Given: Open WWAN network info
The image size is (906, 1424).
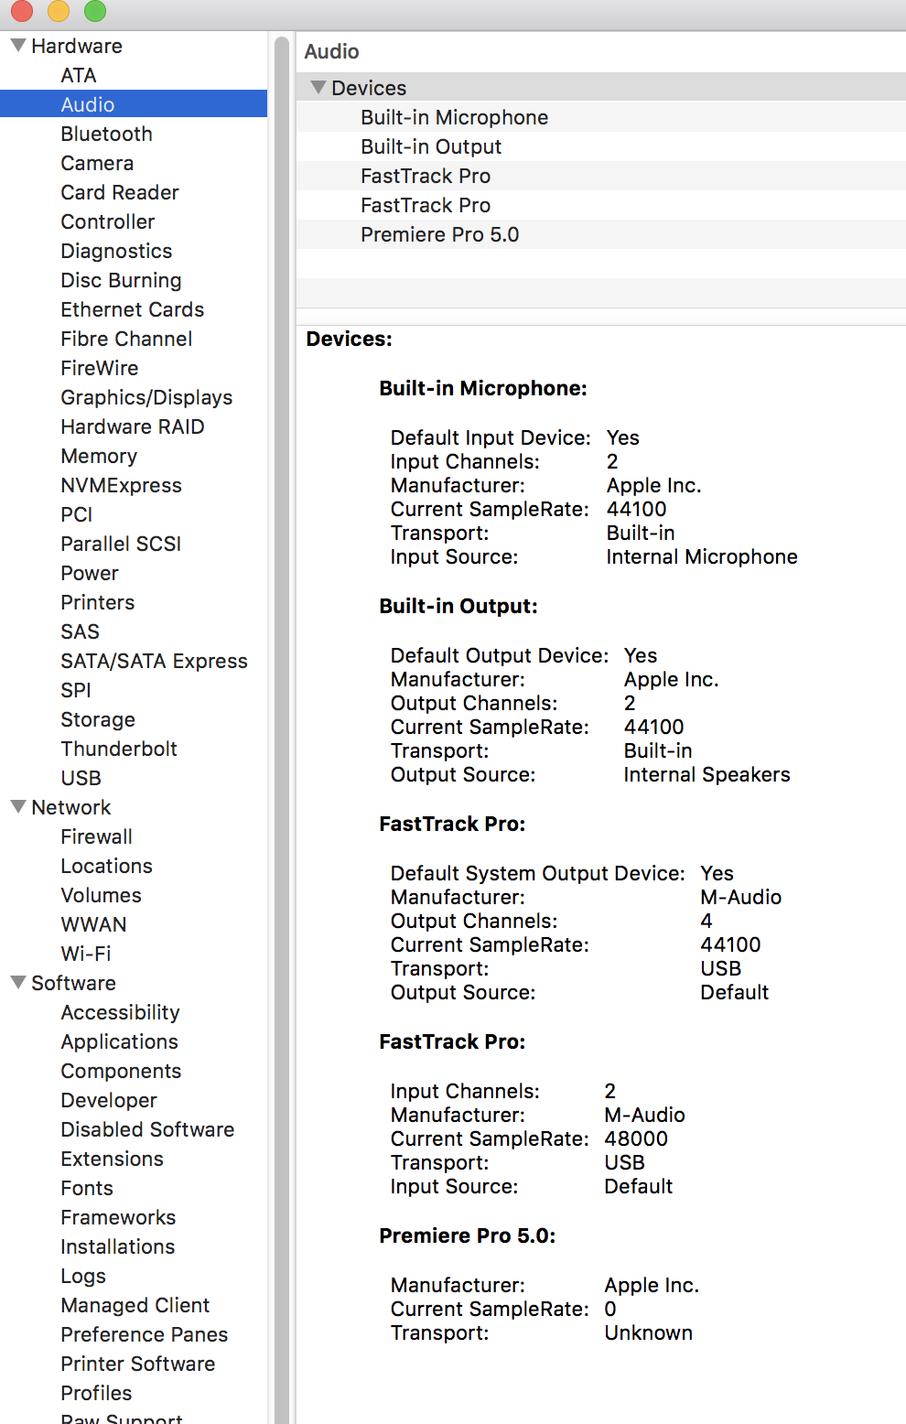Looking at the screenshot, I should [x=93, y=924].
